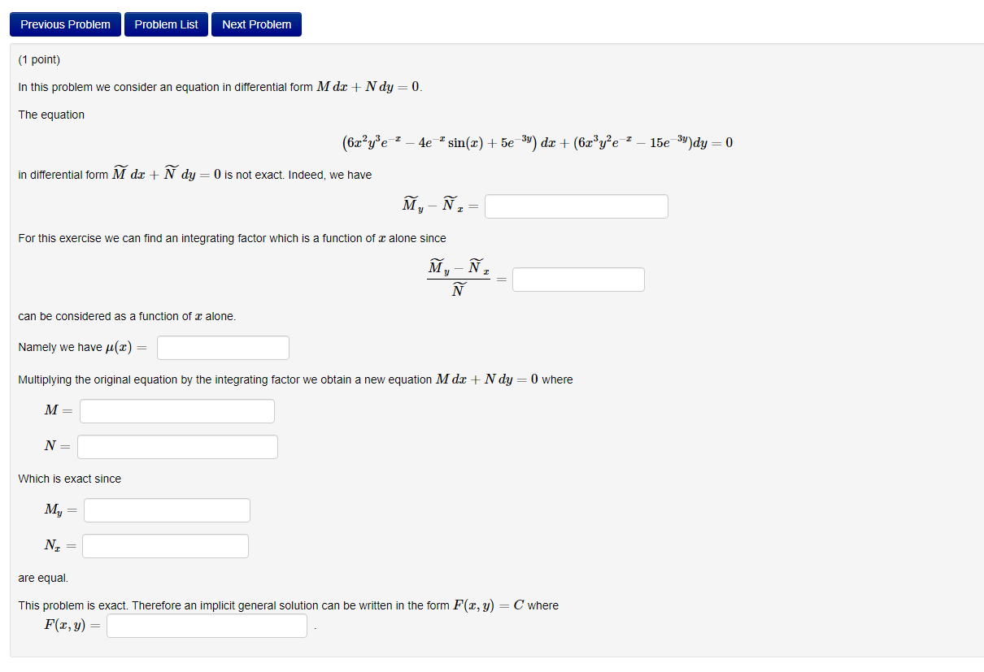The width and height of the screenshot is (984, 672).
Task: Click the last answer blank for F(x,y)
Action: point(207,625)
